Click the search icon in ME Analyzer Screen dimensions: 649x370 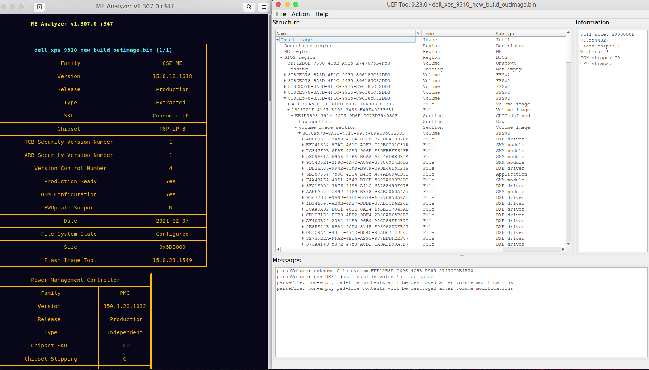point(249,7)
